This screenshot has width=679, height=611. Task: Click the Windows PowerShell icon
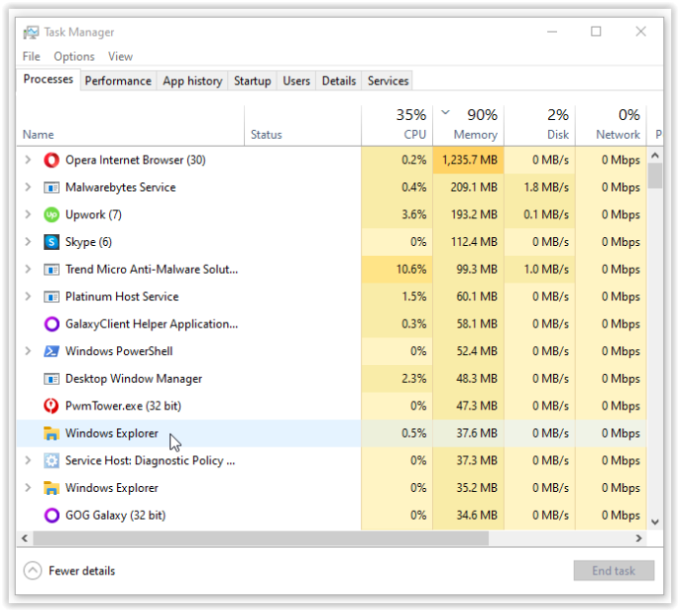pos(51,351)
